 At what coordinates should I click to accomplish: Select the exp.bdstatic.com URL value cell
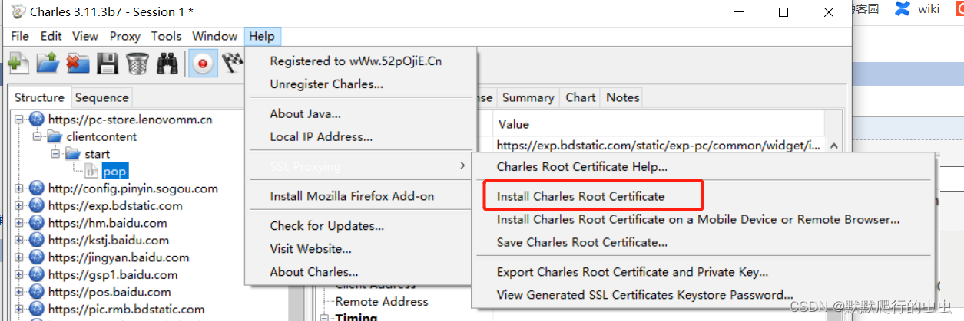pyautogui.click(x=659, y=145)
